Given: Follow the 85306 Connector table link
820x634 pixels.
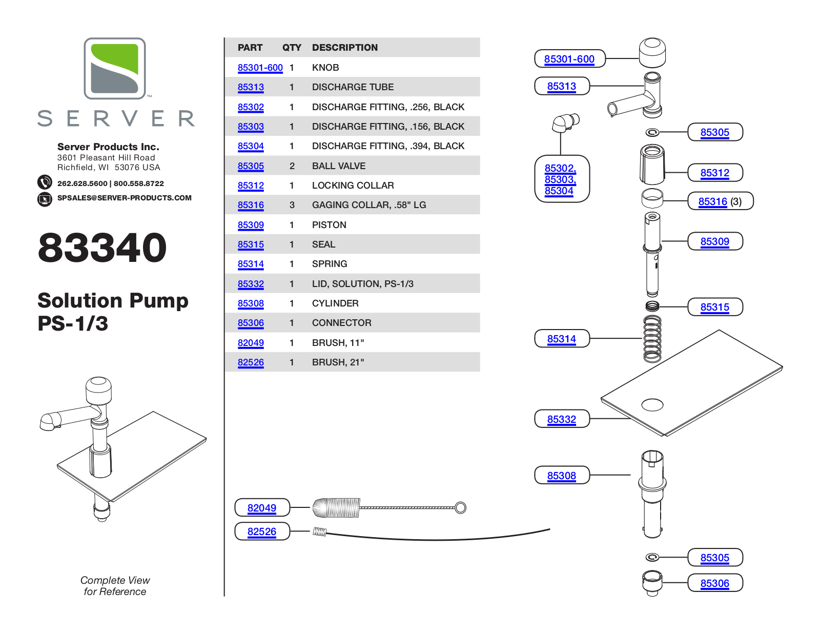Looking at the screenshot, I should [x=251, y=323].
